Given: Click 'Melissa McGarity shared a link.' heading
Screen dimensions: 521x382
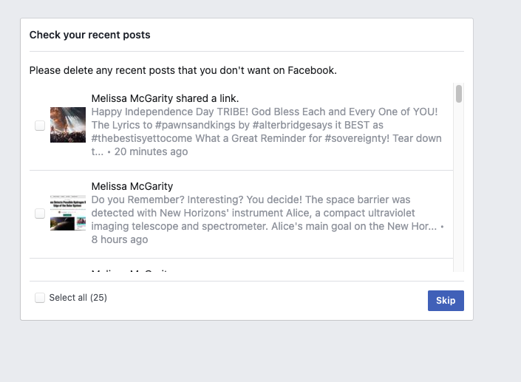Looking at the screenshot, I should [165, 98].
